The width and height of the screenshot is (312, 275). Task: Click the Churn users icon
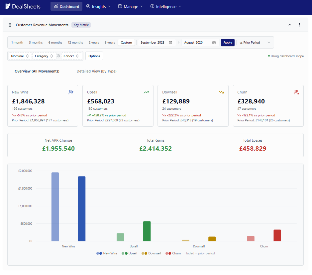(296, 92)
